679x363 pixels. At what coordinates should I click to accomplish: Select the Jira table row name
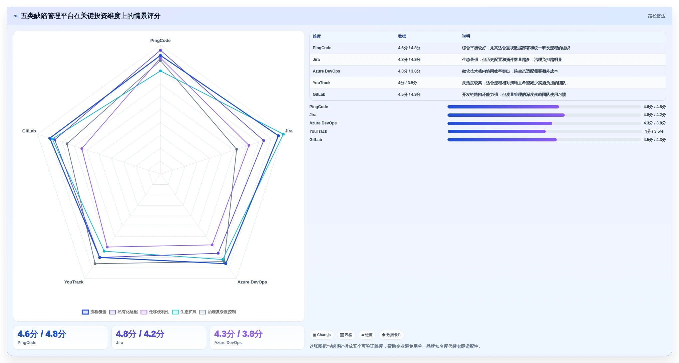click(x=316, y=60)
